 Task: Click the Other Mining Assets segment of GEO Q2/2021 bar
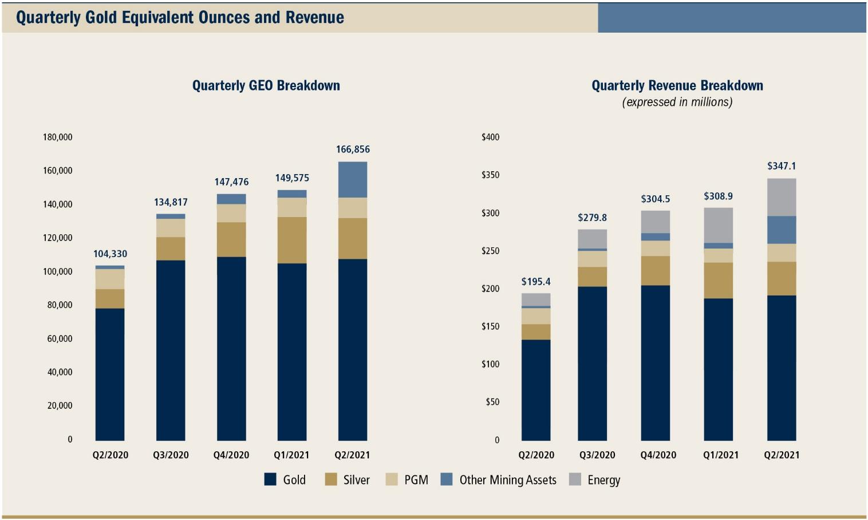click(353, 180)
